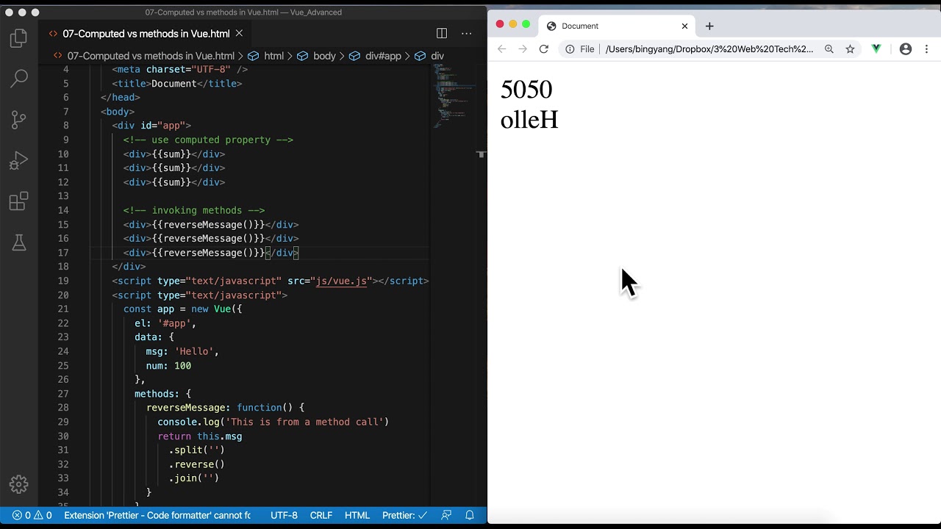Change file encoding UTF-8
This screenshot has height=529, width=941.
coord(284,515)
